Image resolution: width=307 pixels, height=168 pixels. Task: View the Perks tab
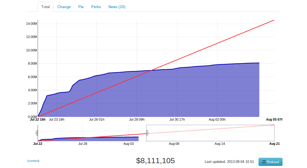[96, 7]
